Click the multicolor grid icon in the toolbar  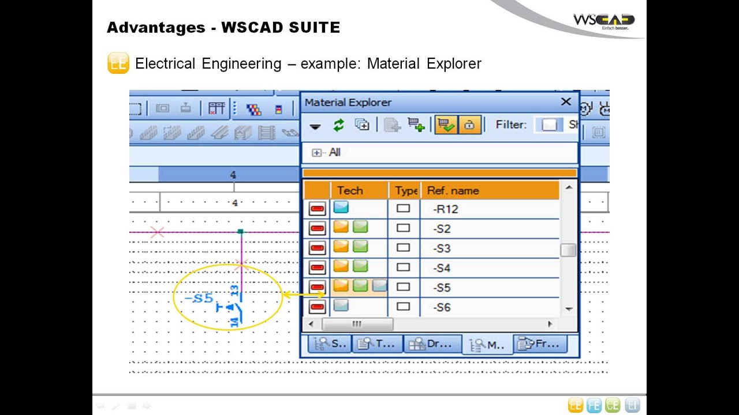click(254, 109)
